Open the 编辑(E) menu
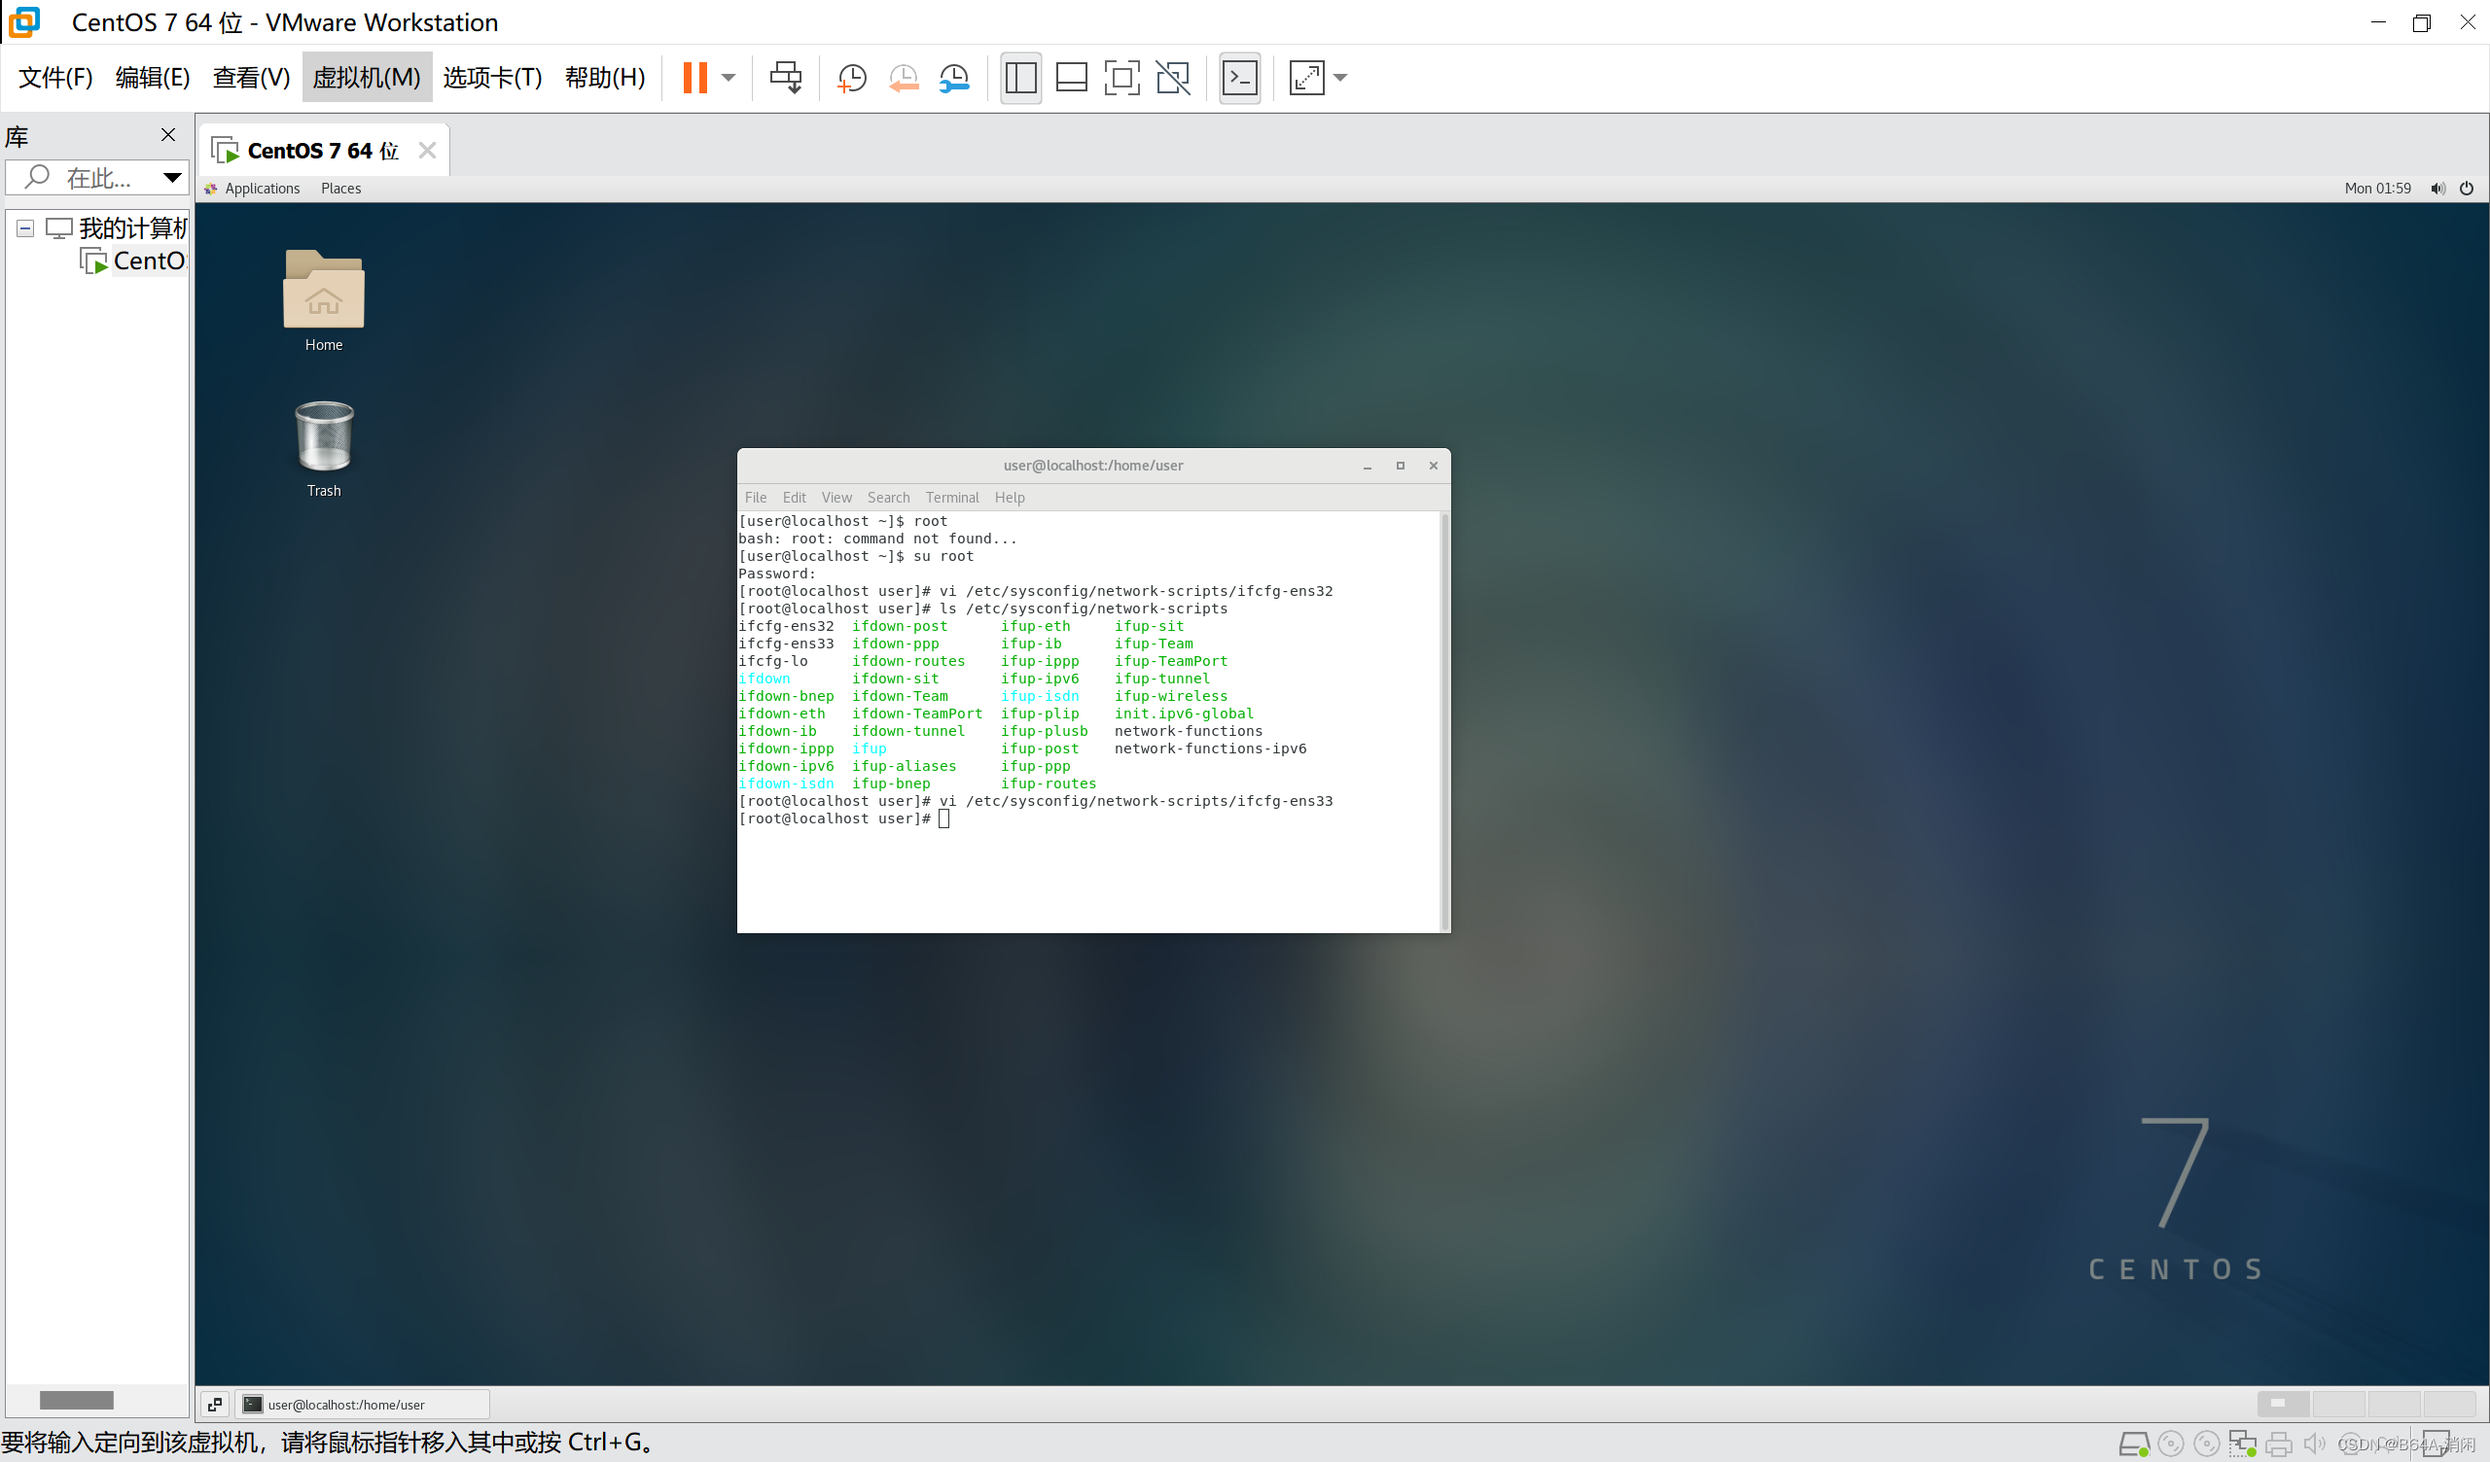 [152, 77]
